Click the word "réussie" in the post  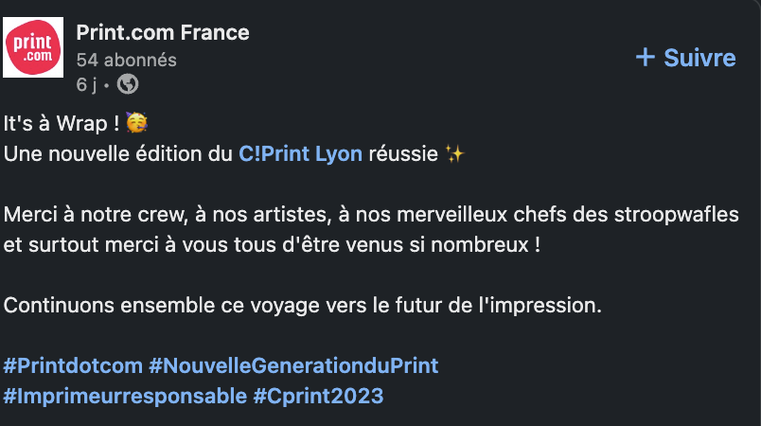[403, 153]
